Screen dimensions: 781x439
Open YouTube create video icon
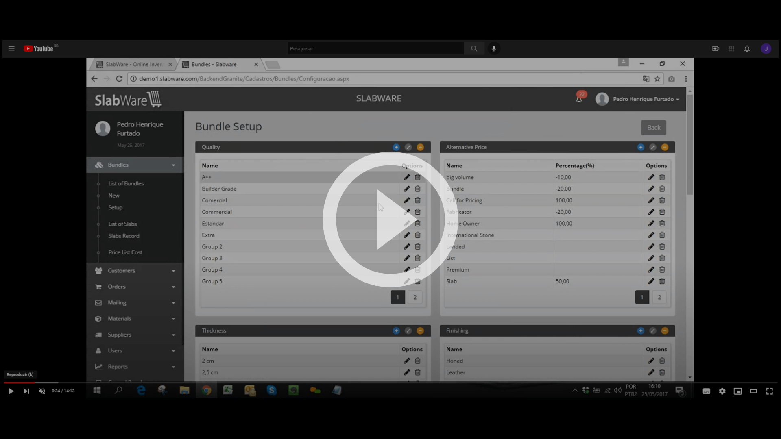pyautogui.click(x=716, y=49)
